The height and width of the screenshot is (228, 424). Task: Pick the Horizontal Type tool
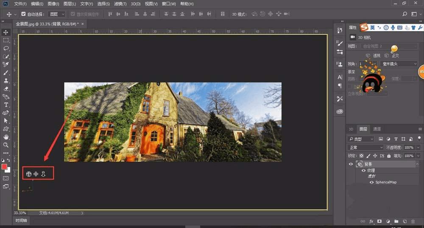point(6,104)
